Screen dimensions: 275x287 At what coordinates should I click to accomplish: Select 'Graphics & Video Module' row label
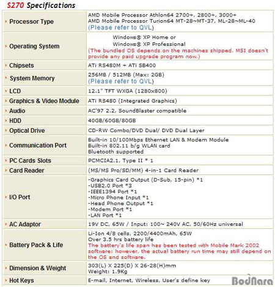point(44,101)
